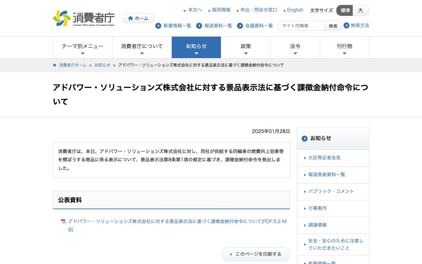
Task: Open the 政策 dropdown menu
Action: (246, 48)
